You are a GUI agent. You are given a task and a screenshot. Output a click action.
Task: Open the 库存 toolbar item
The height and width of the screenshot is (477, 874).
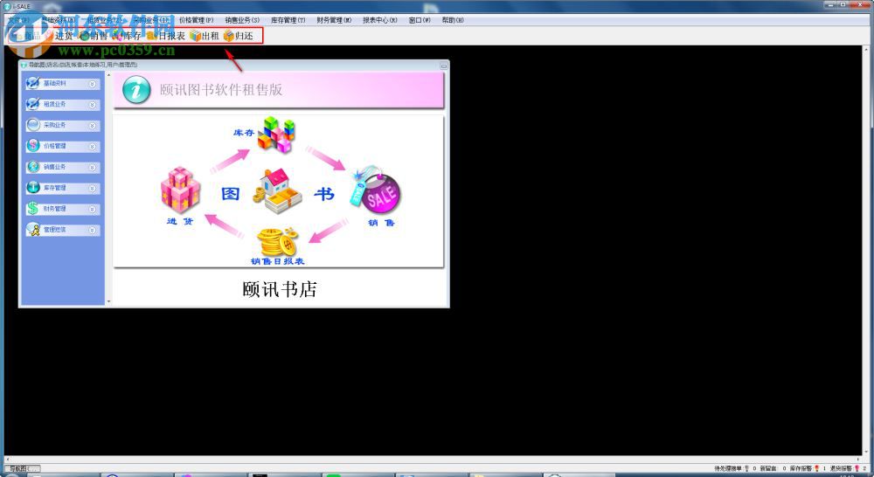pyautogui.click(x=127, y=36)
